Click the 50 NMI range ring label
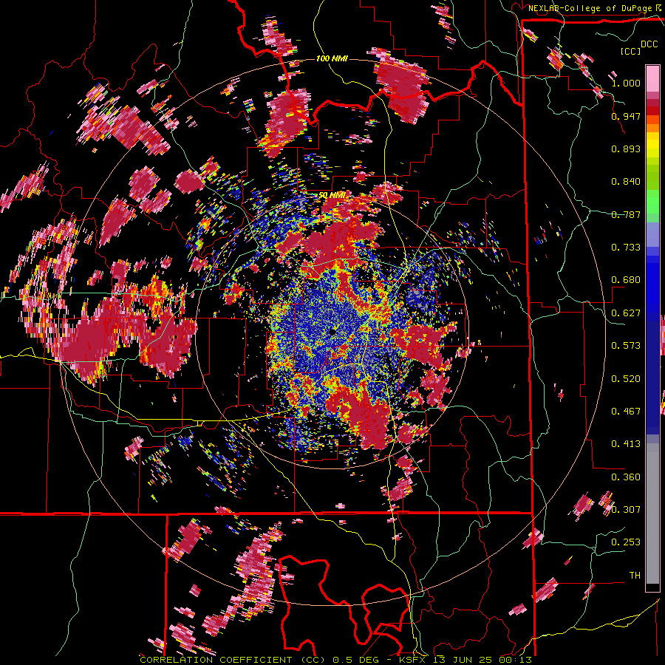 [332, 196]
